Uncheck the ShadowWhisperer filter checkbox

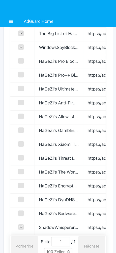21,227
